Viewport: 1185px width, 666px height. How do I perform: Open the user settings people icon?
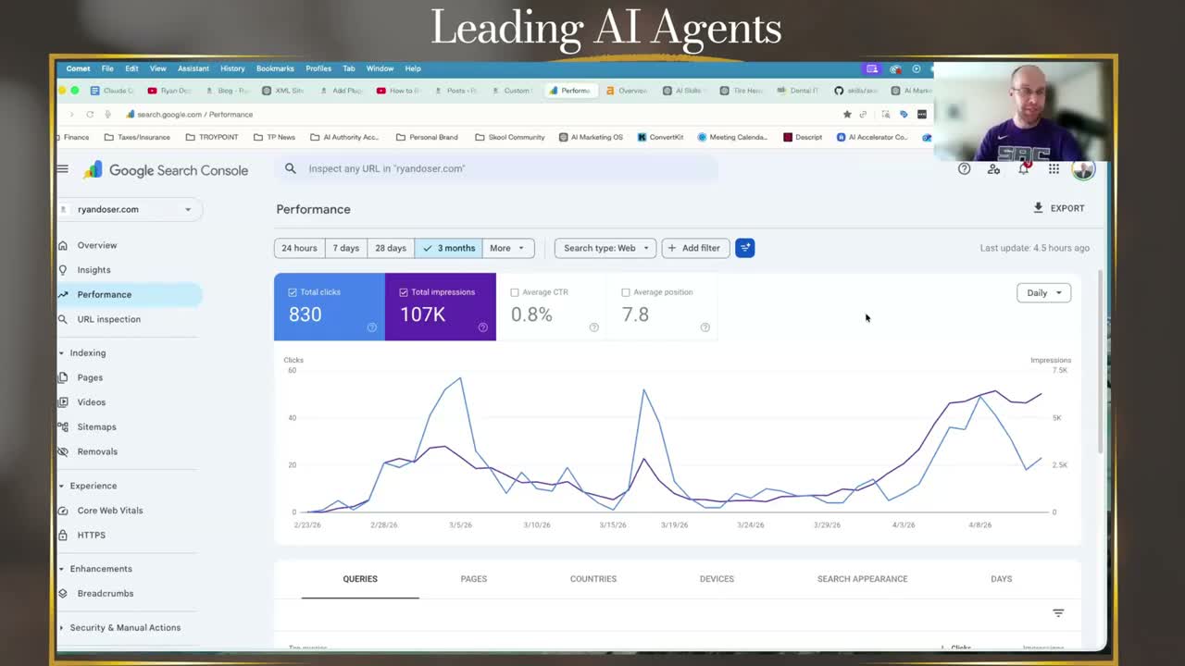[993, 169]
